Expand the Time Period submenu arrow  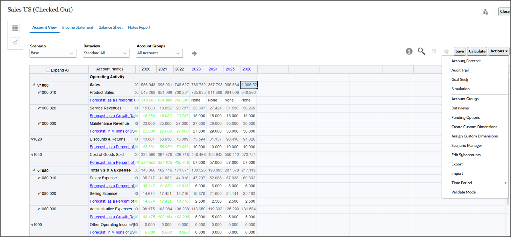point(505,183)
